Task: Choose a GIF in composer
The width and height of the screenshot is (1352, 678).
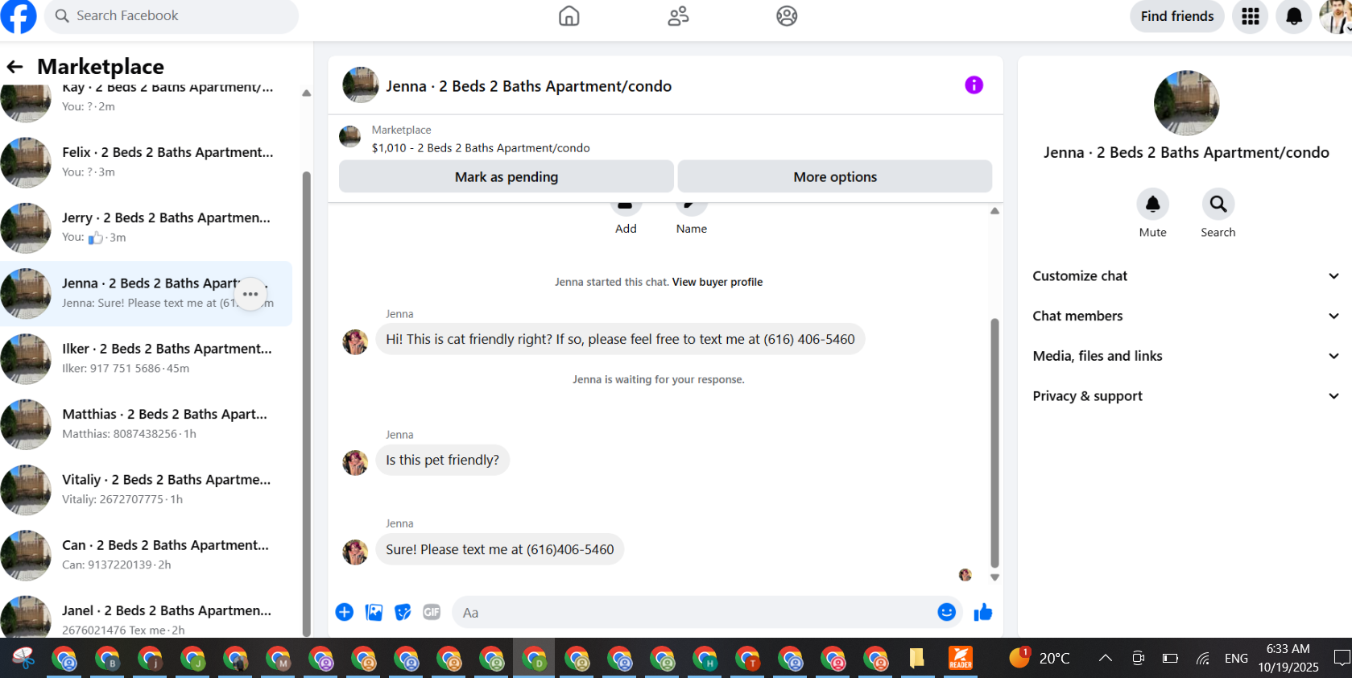Action: click(432, 613)
